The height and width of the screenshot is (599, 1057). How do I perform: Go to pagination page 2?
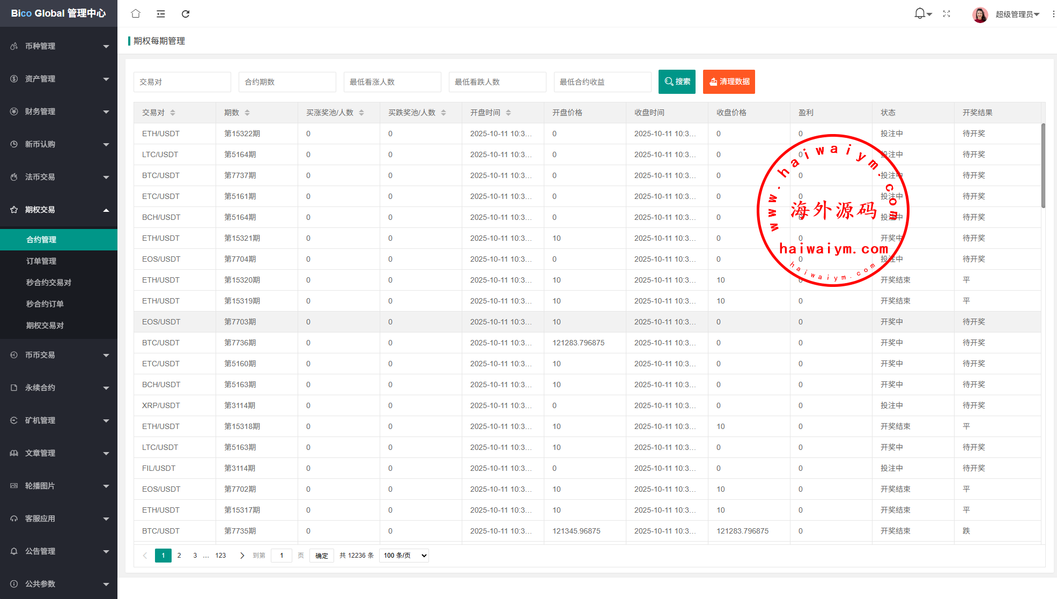pos(179,556)
